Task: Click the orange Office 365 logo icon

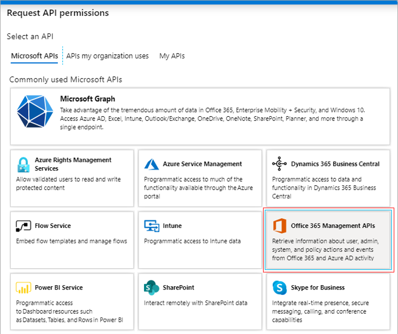Action: tap(280, 226)
